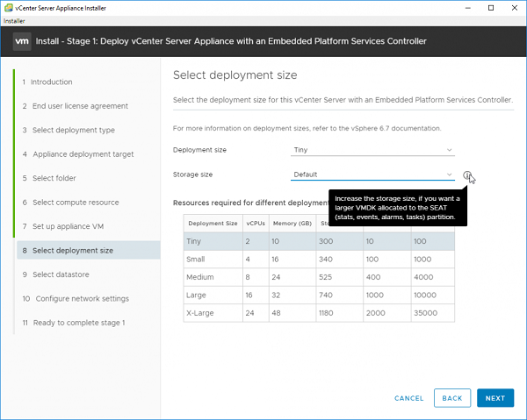Click the Select deployment size heading

[x=235, y=75]
